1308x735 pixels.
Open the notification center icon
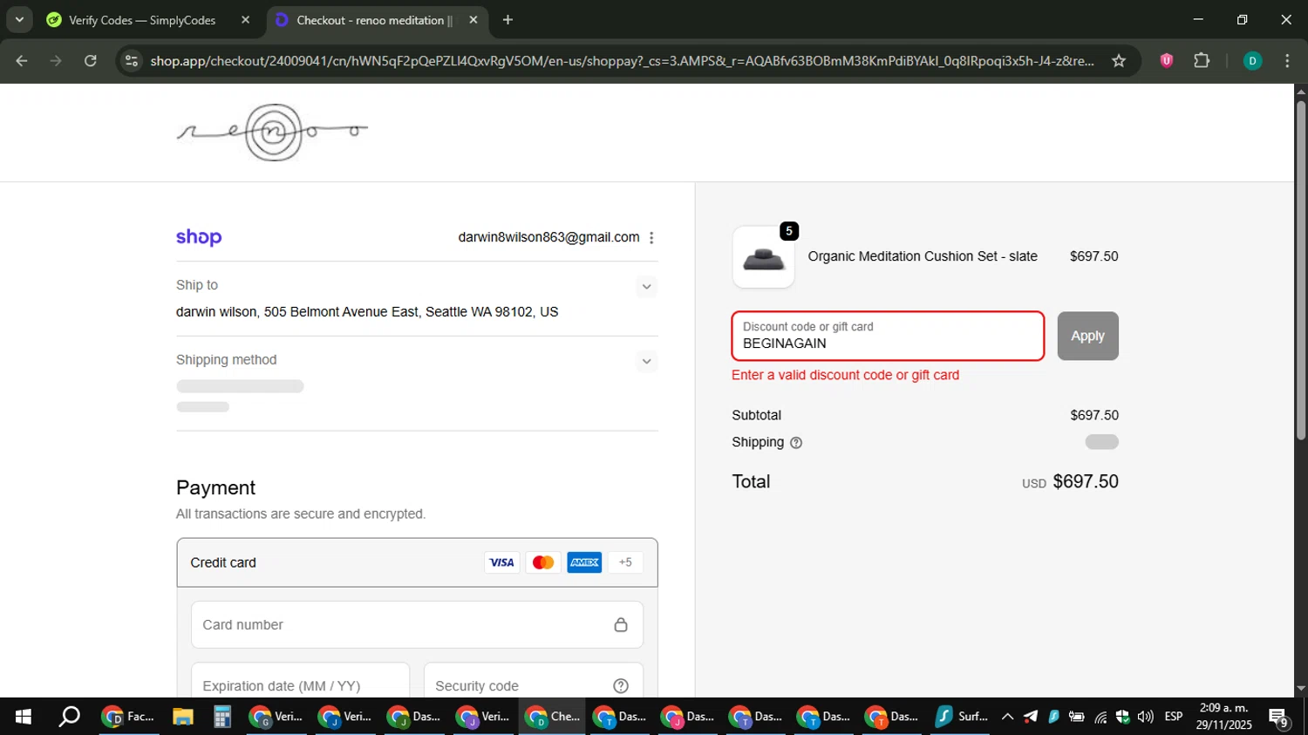(x=1279, y=718)
